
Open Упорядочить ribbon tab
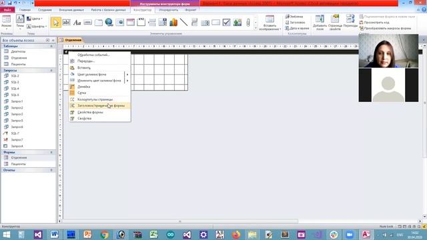[x=169, y=10]
